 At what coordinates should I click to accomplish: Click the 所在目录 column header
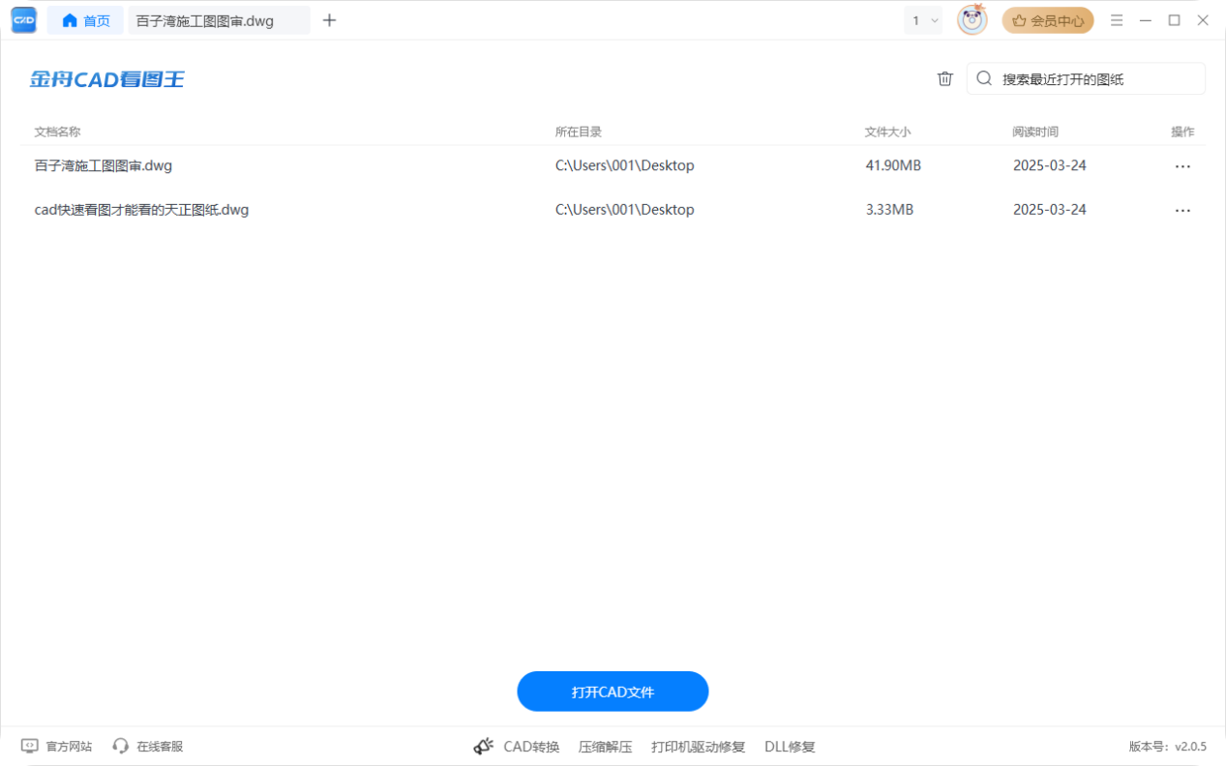[579, 132]
